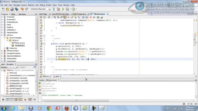Select the OperacionesBasicas project

[14, 56]
